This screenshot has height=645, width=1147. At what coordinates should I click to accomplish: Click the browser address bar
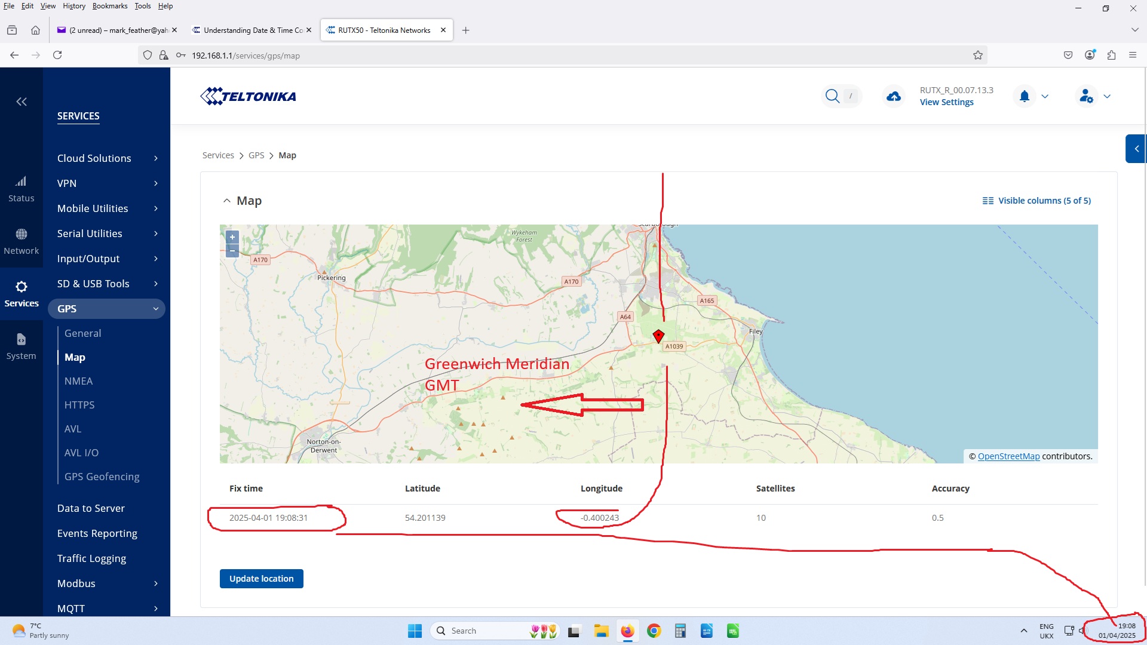click(x=562, y=56)
